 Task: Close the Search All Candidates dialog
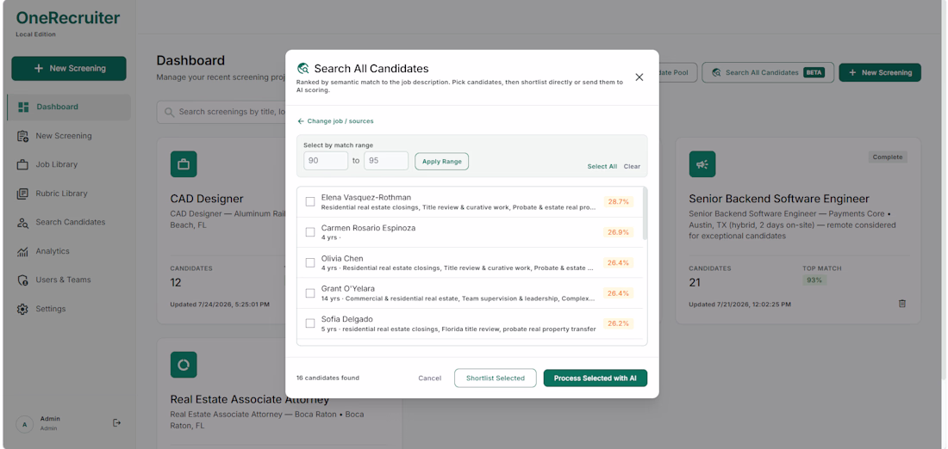639,77
